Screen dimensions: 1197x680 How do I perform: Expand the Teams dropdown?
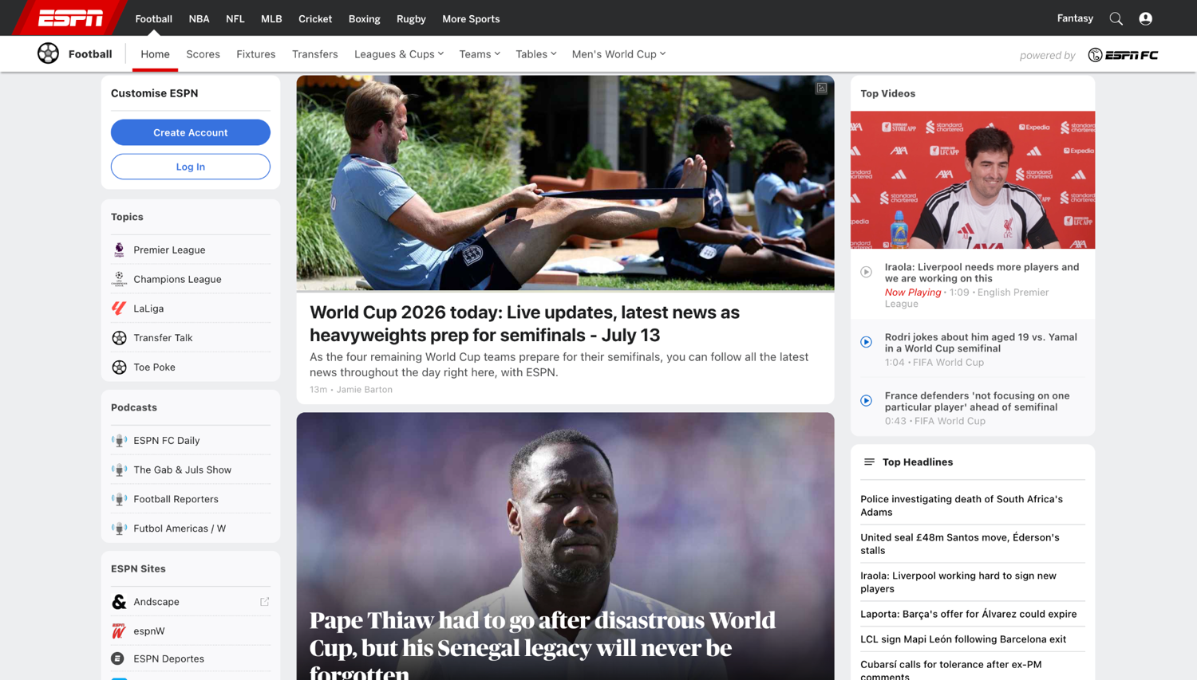pos(480,54)
